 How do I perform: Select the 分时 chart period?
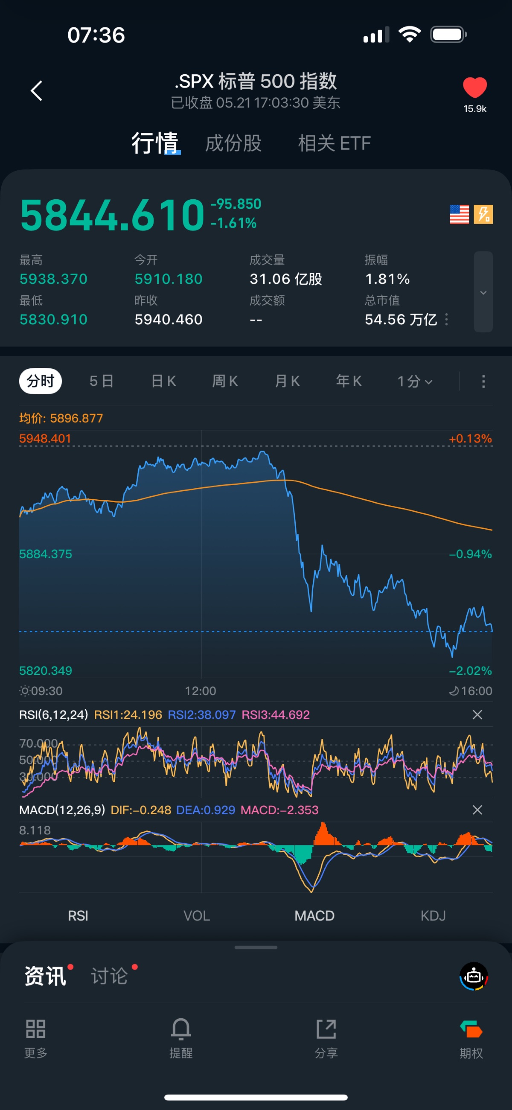pyautogui.click(x=41, y=381)
